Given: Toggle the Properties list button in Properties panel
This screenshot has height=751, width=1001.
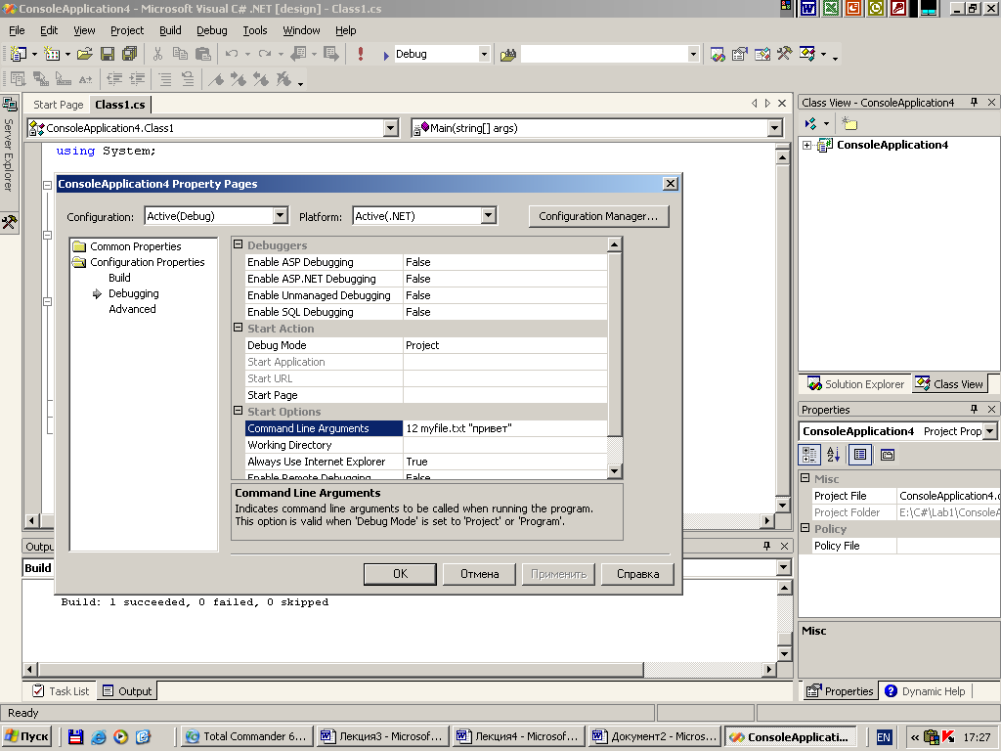Looking at the screenshot, I should click(860, 455).
